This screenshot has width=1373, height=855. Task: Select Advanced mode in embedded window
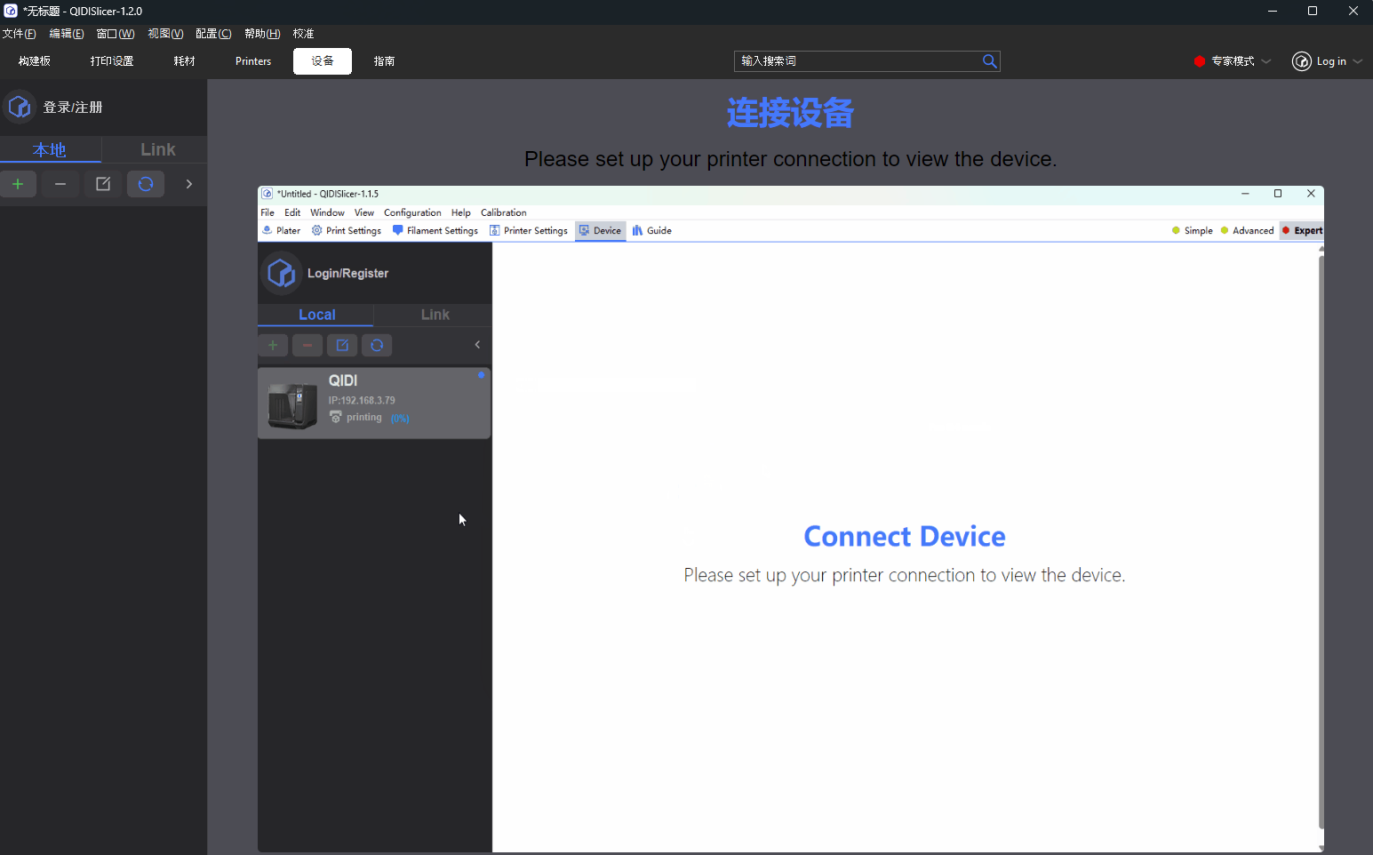click(x=1248, y=230)
